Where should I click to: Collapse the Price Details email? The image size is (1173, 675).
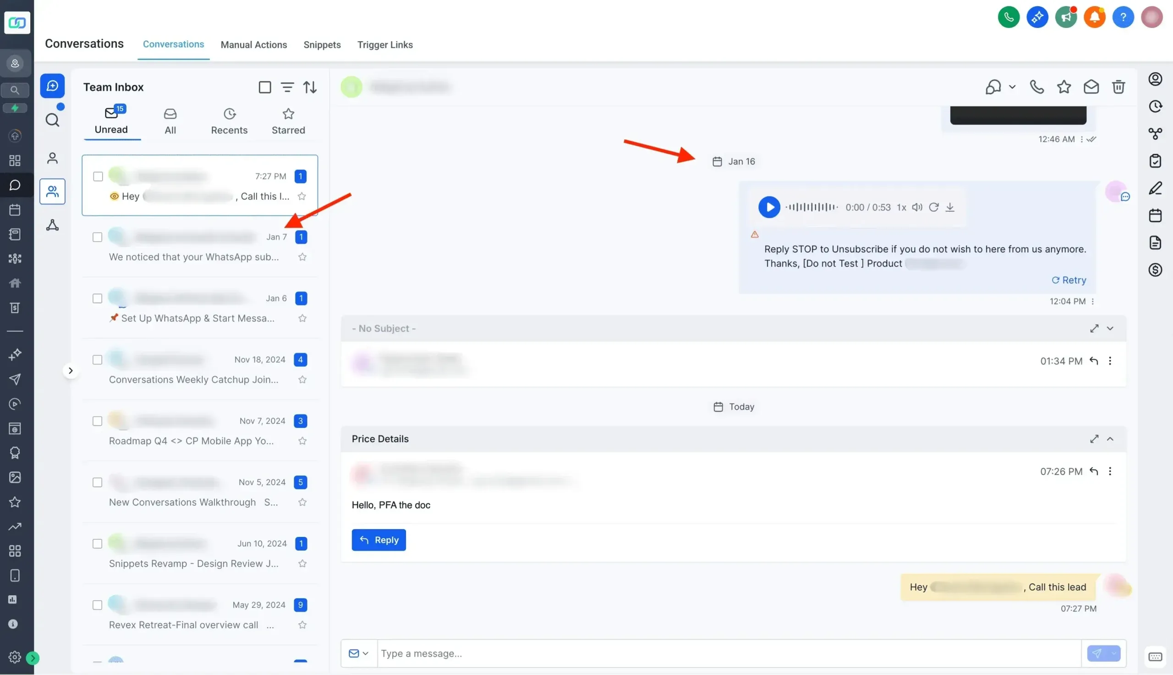[1110, 438]
